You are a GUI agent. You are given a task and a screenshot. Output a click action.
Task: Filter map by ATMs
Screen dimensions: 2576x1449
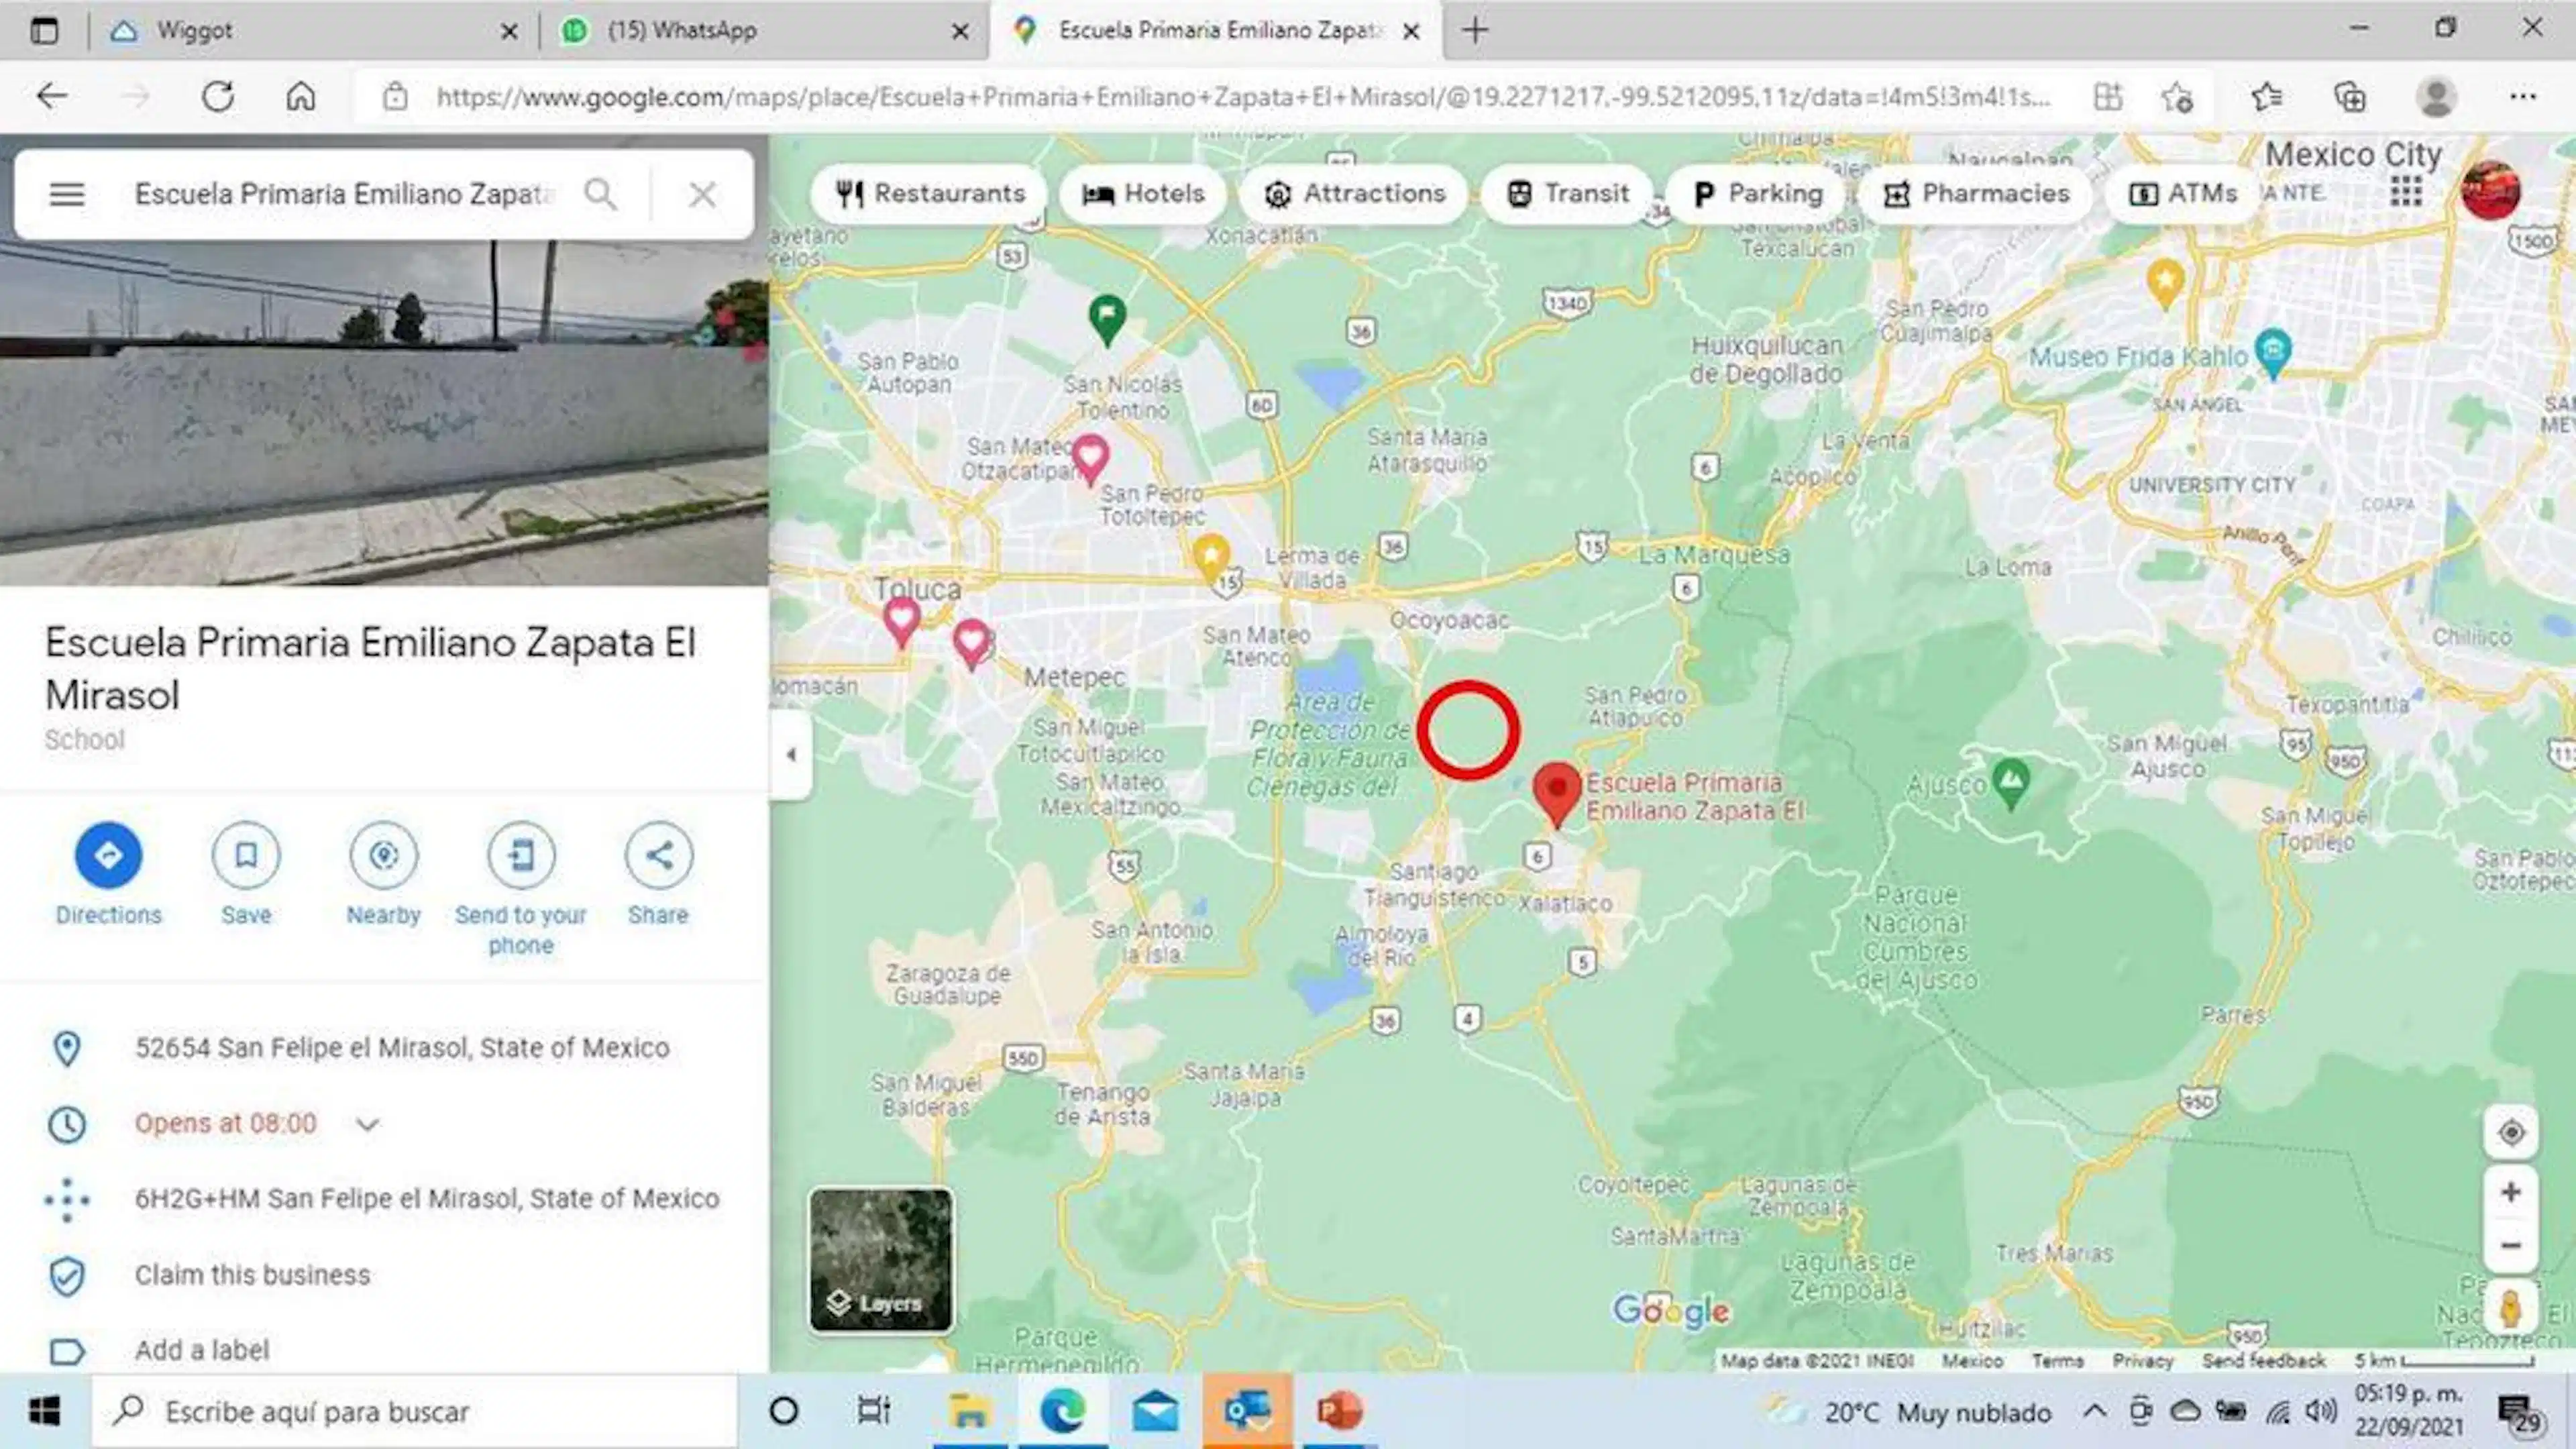(2182, 194)
